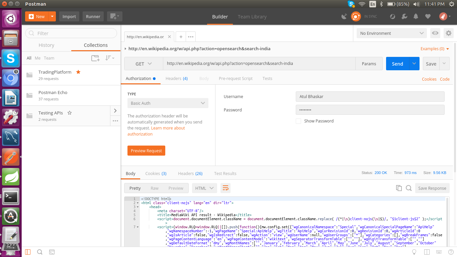The image size is (457, 257).
Task: Open the Postman web globe icon
Action: (393, 16)
